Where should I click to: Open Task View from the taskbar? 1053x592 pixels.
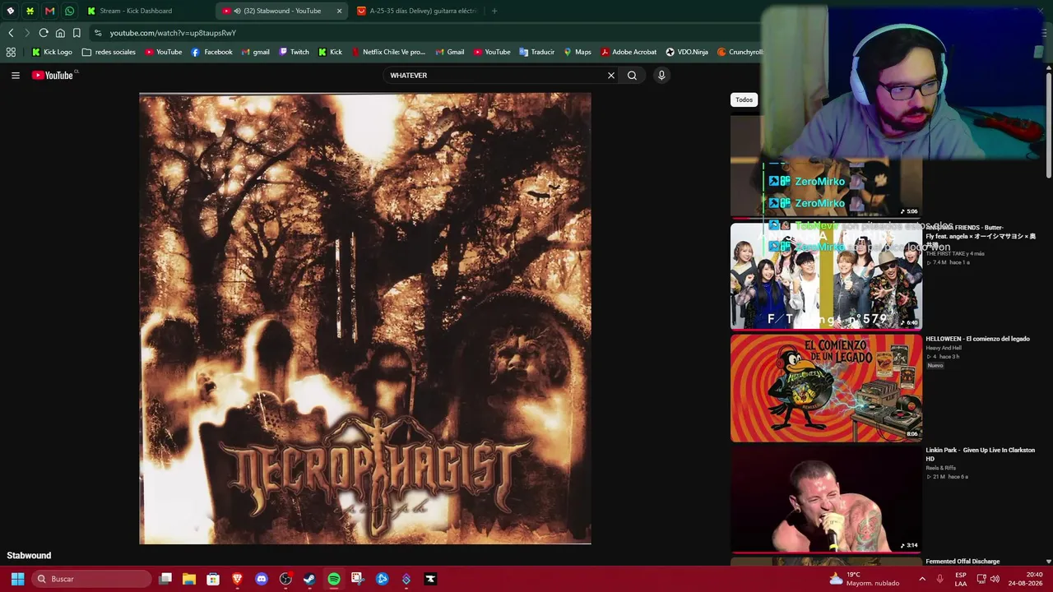[165, 579]
